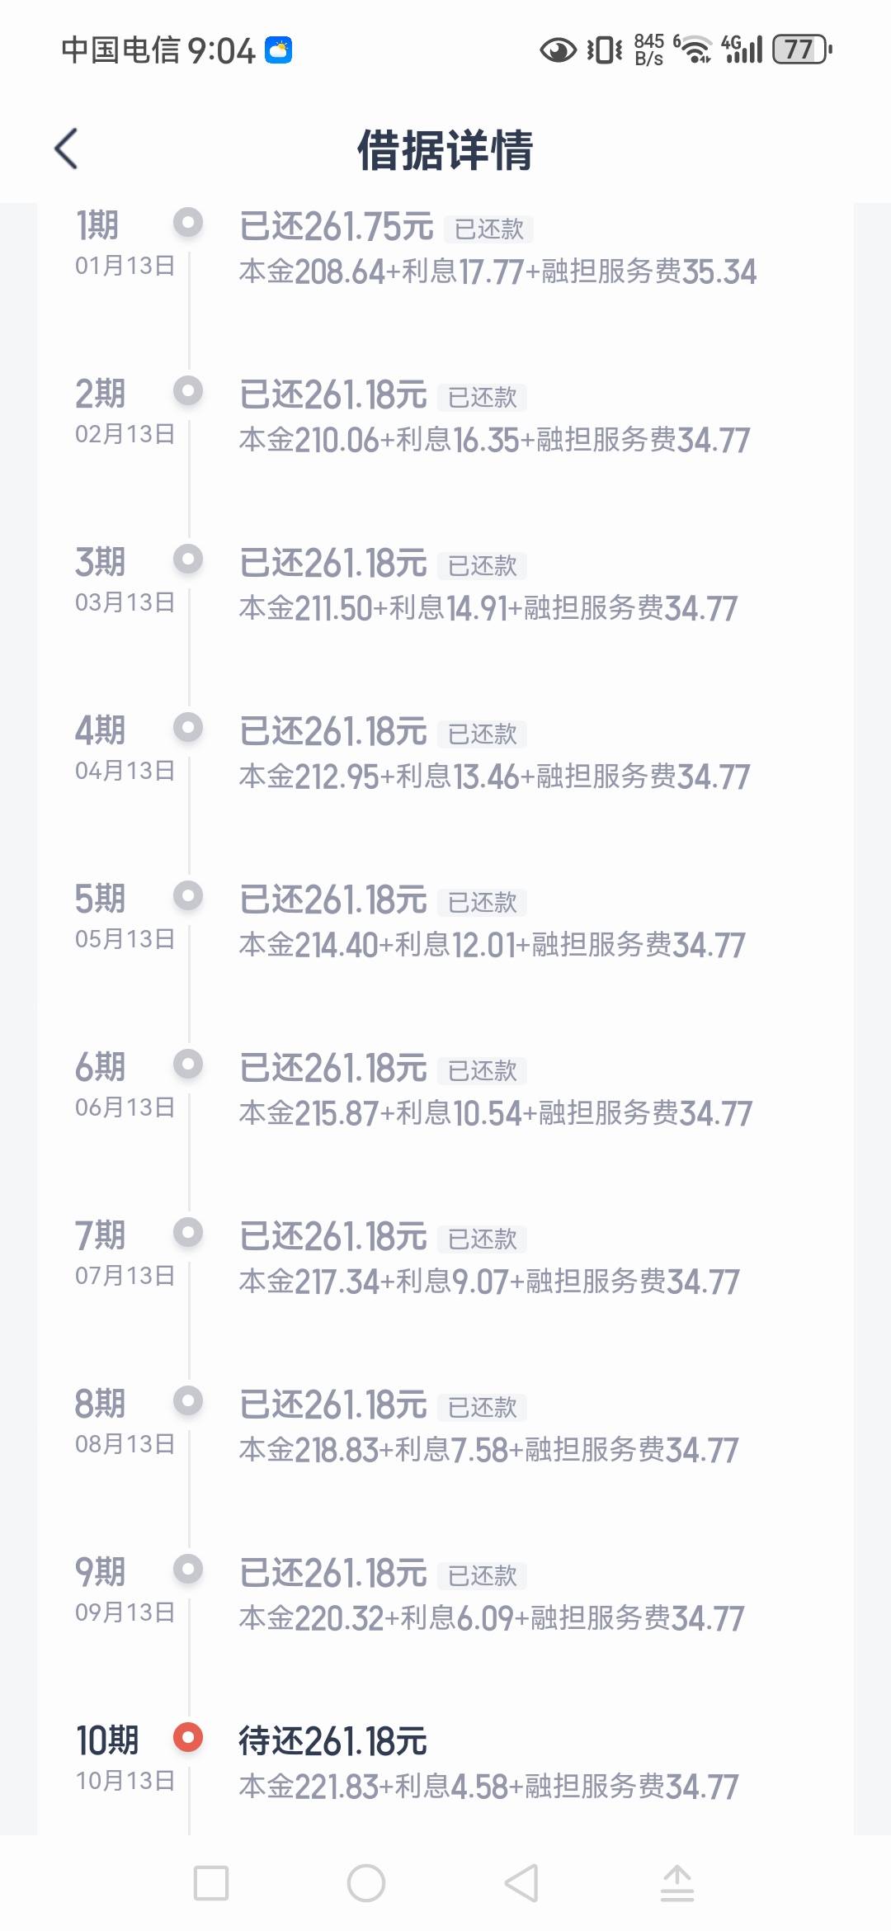Tap the 已还款 tag on period 6
This screenshot has height=1931, width=891.
[x=483, y=1071]
